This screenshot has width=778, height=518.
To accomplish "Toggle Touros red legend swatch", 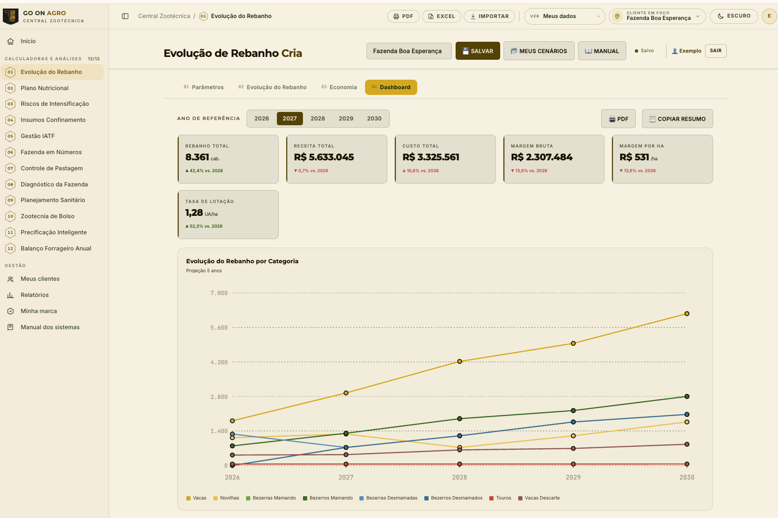I will pos(492,498).
